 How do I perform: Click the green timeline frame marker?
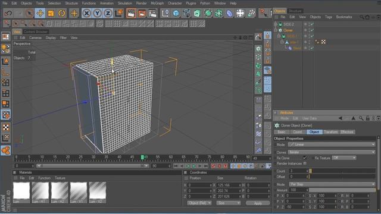[x=142, y=158]
